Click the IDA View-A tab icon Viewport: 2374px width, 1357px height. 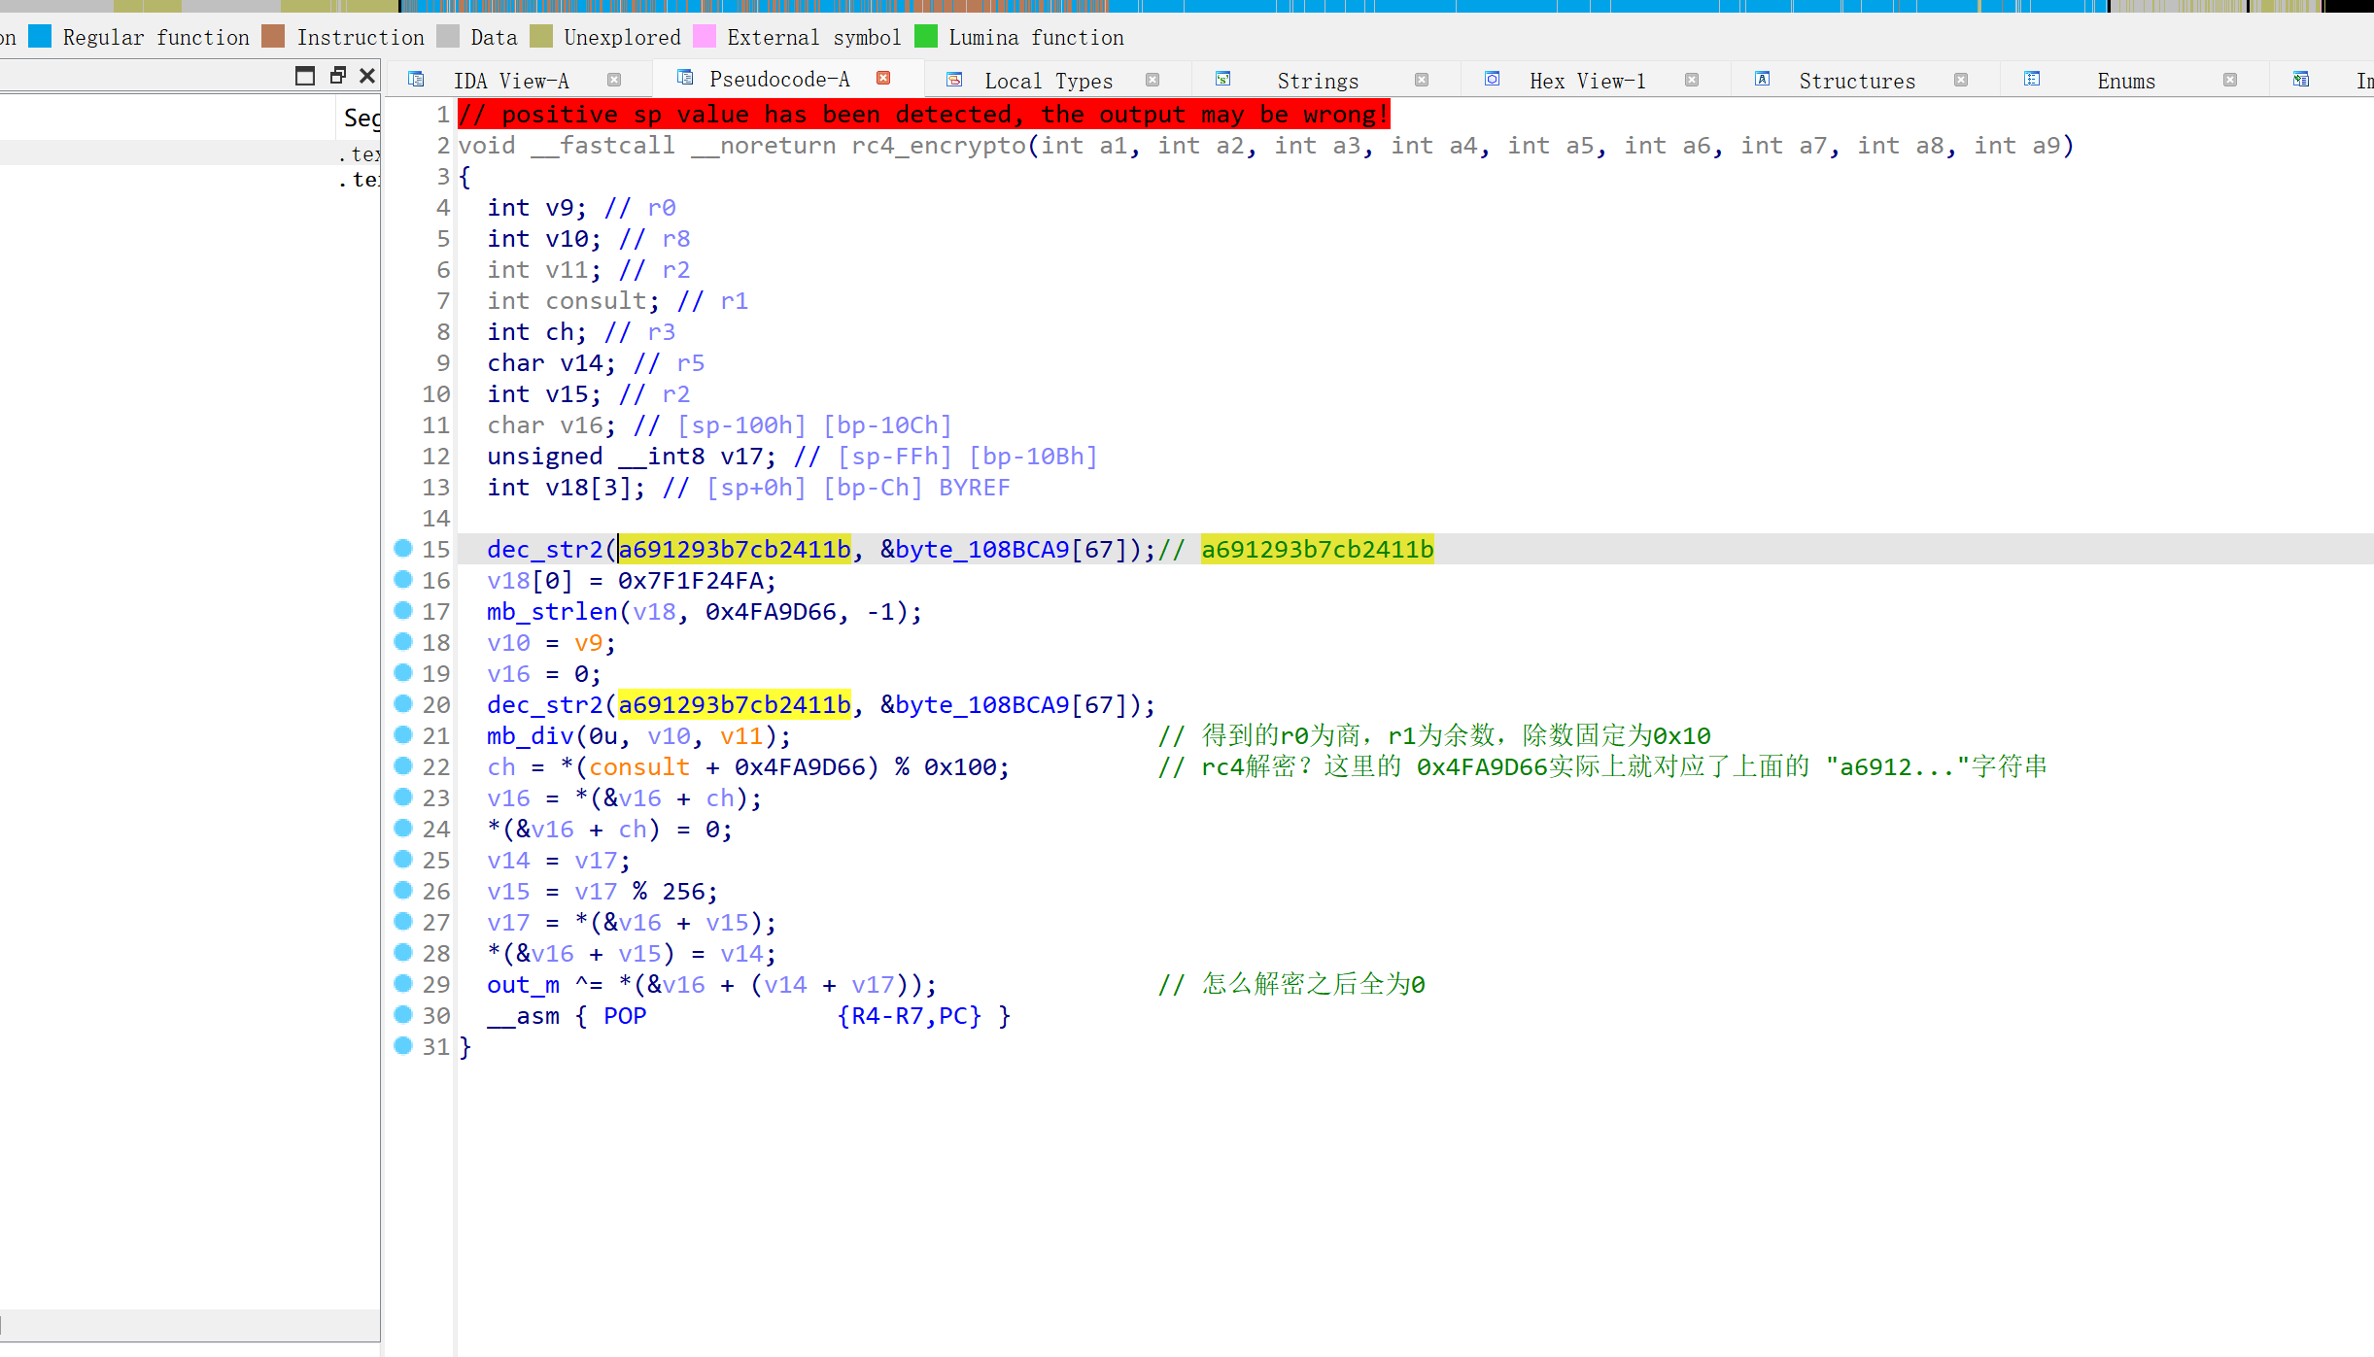click(416, 80)
